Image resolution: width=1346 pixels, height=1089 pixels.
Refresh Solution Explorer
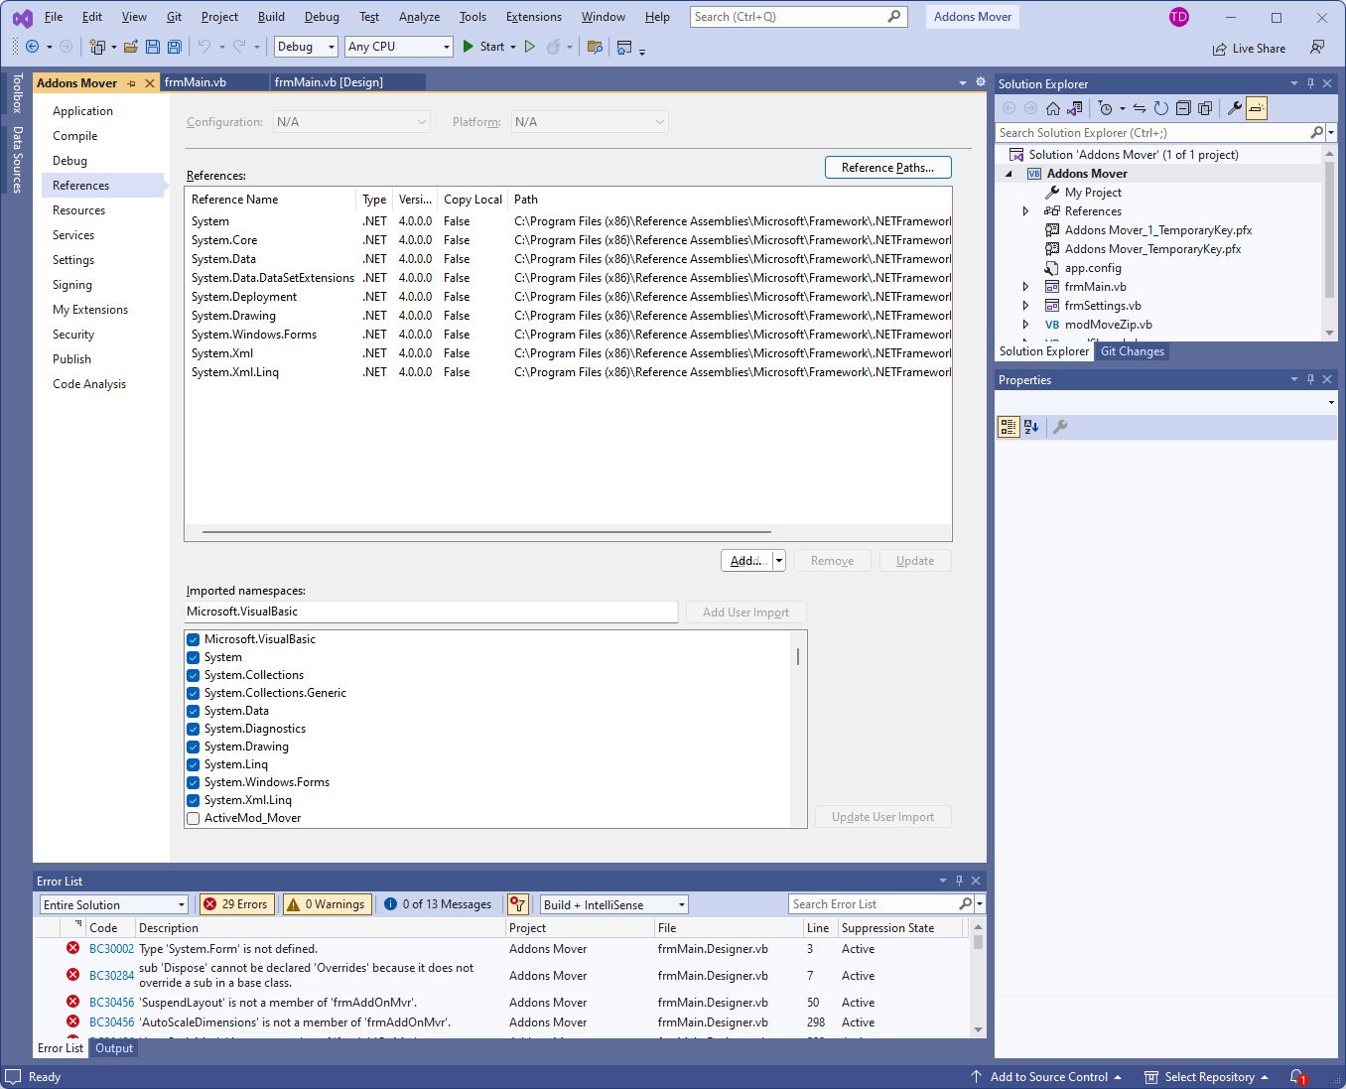click(1160, 108)
